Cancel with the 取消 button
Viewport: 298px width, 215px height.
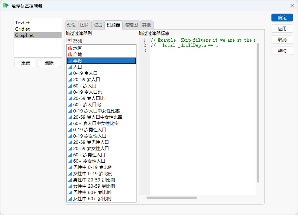(282, 40)
